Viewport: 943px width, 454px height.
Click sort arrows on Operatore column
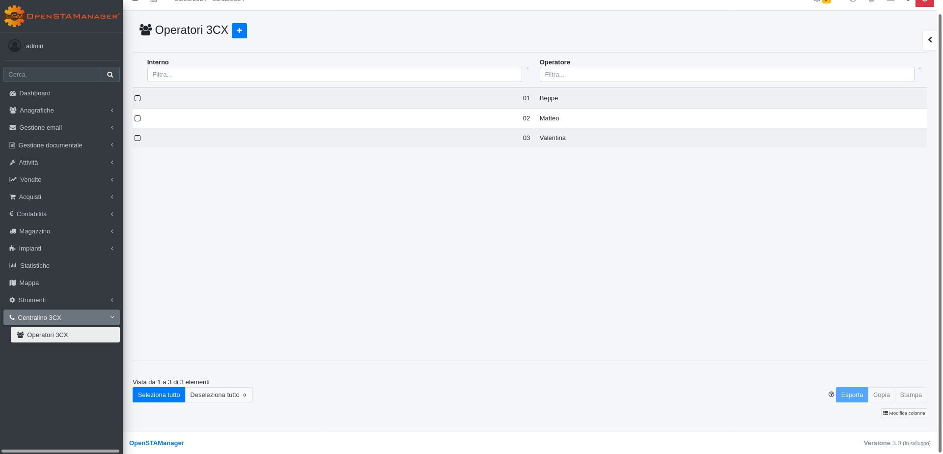pyautogui.click(x=920, y=68)
